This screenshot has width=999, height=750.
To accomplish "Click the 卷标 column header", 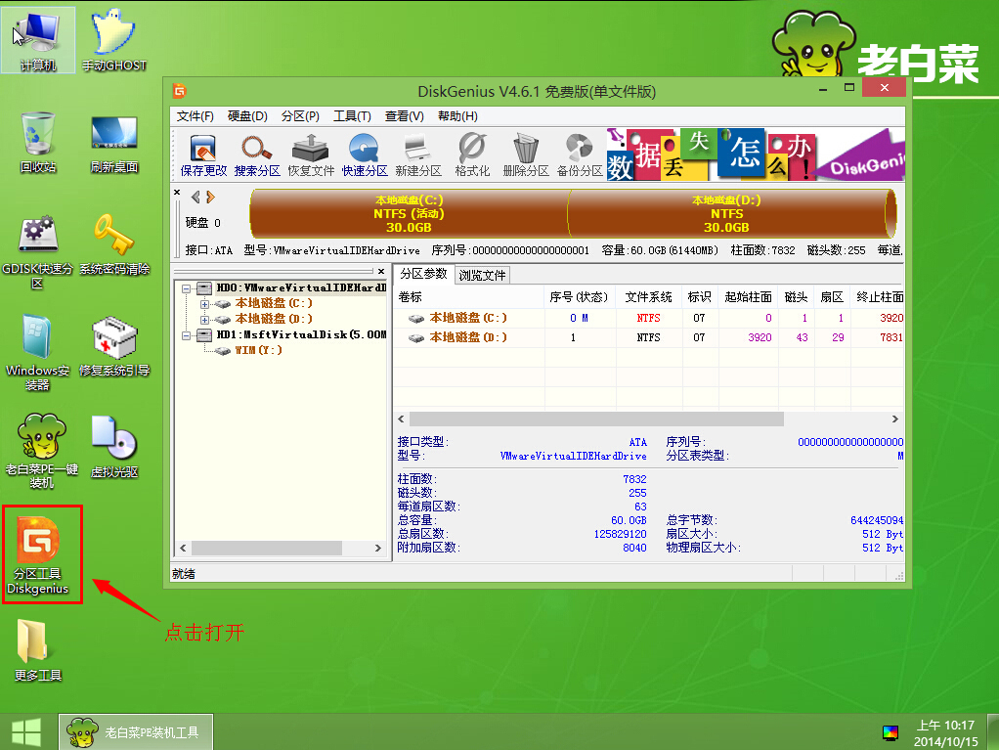I will (469, 297).
